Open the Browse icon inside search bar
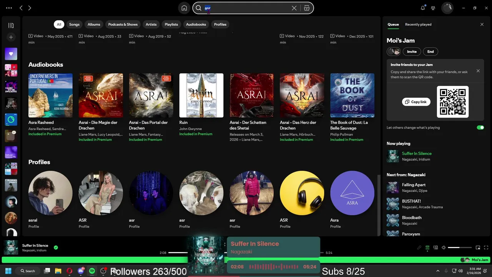 pyautogui.click(x=307, y=8)
